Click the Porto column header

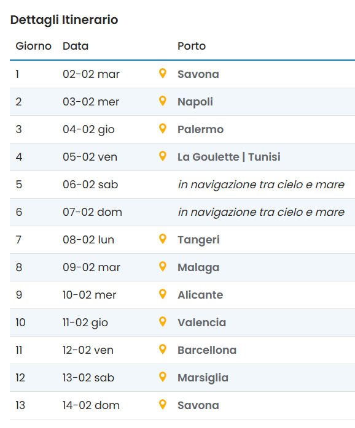192,46
